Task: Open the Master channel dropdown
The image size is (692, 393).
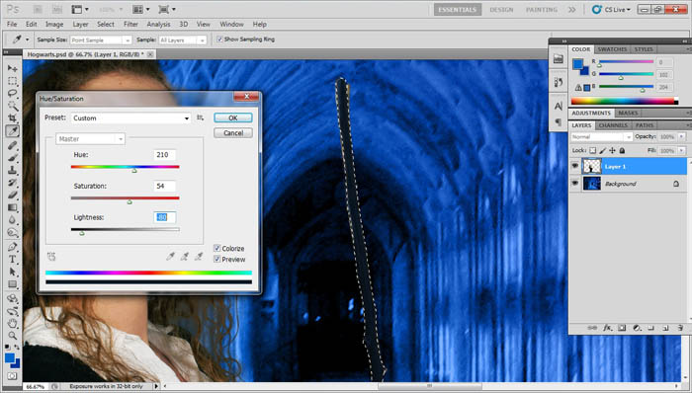Action: (x=91, y=139)
